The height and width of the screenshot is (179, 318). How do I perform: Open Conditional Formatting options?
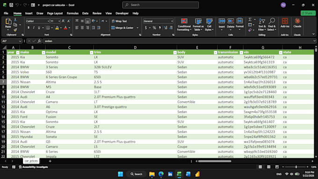point(184,24)
